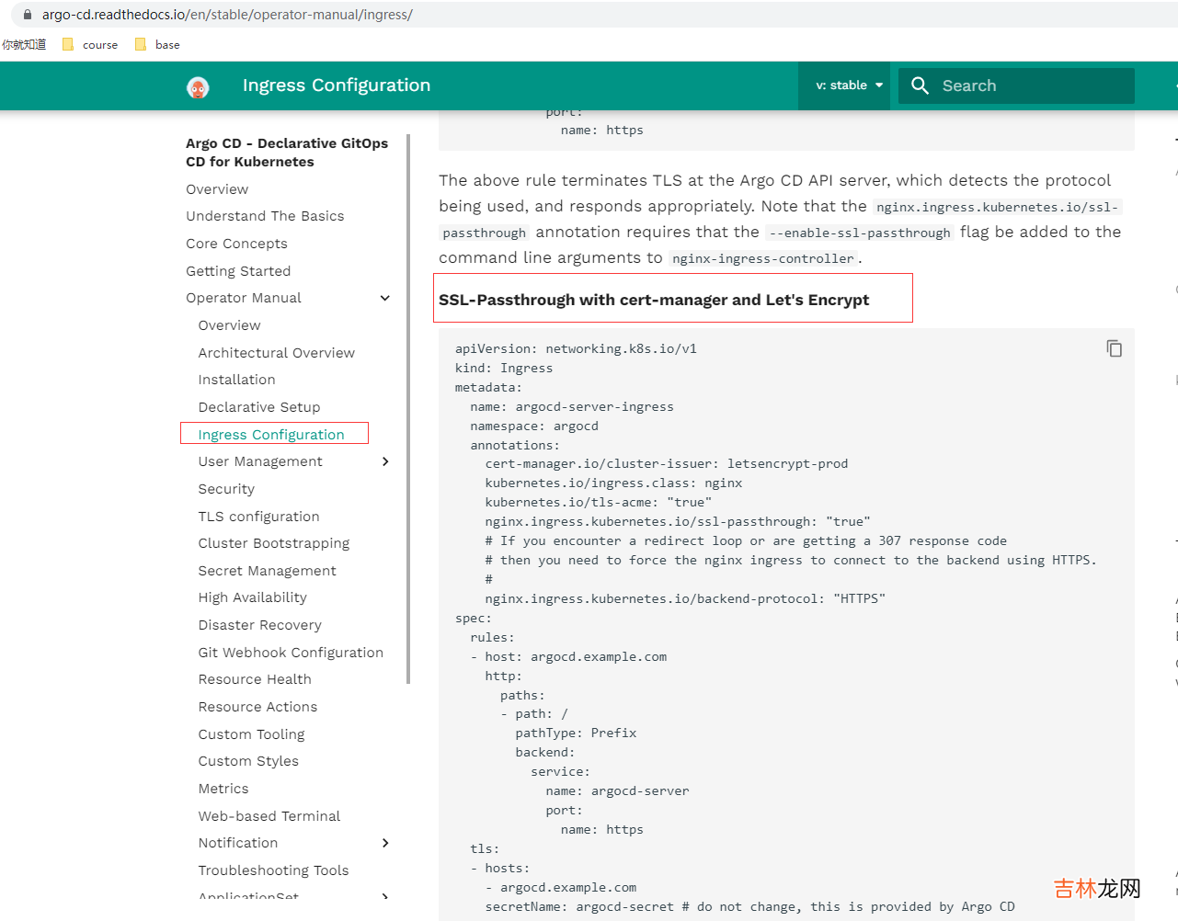The height and width of the screenshot is (921, 1178).
Task: Click the inline code --enable-ssl-passthrough
Action: coord(860,233)
